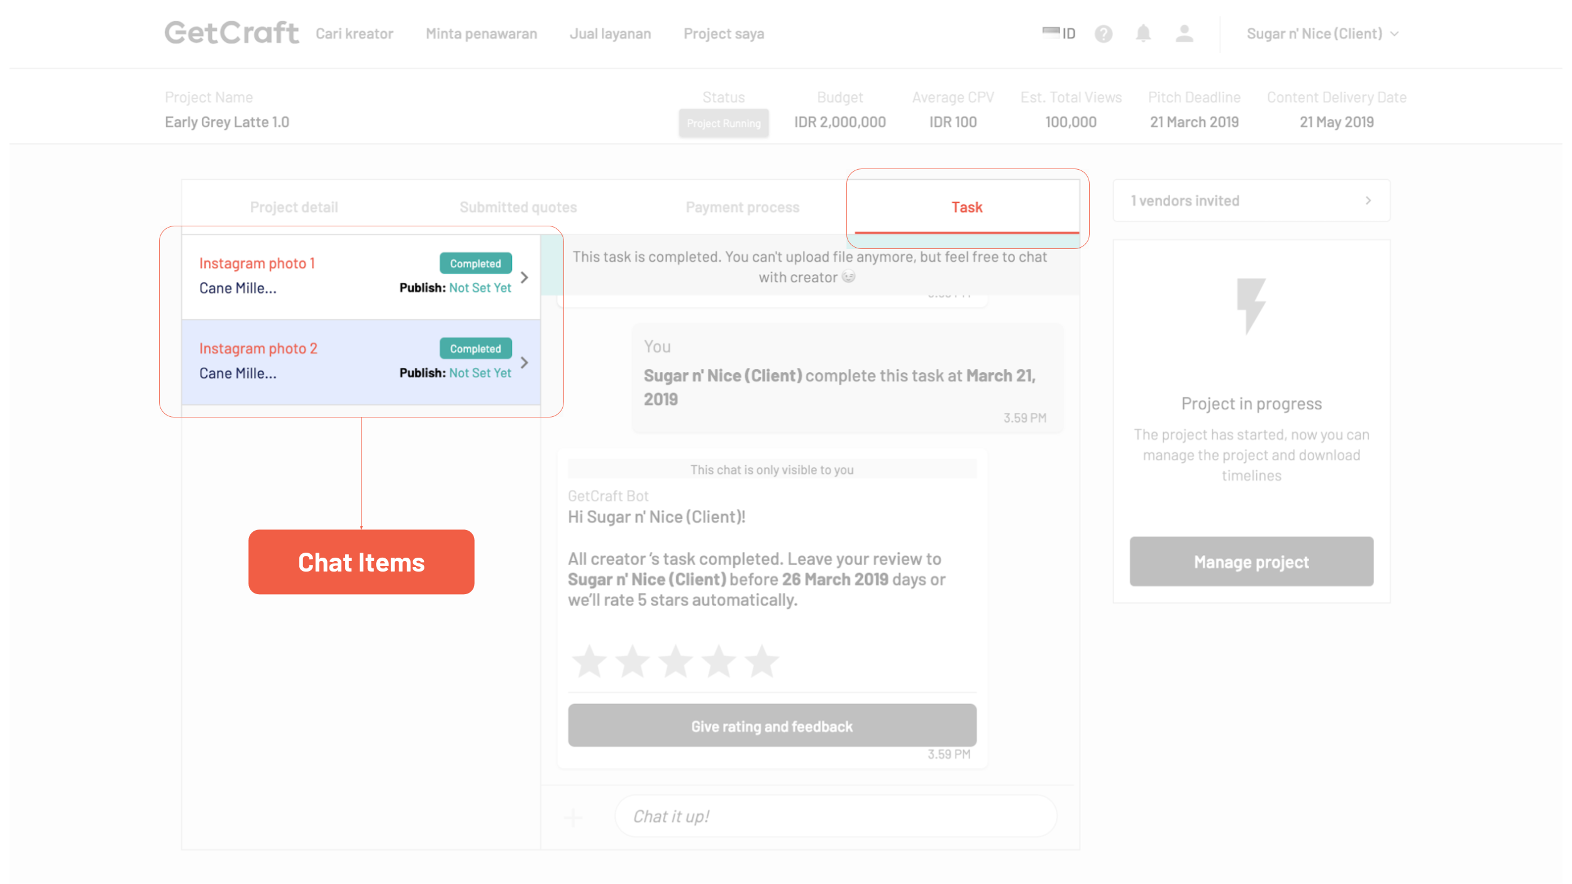Image resolution: width=1572 pixels, height=884 pixels.
Task: Go to Cari kreator menu
Action: [x=354, y=33]
